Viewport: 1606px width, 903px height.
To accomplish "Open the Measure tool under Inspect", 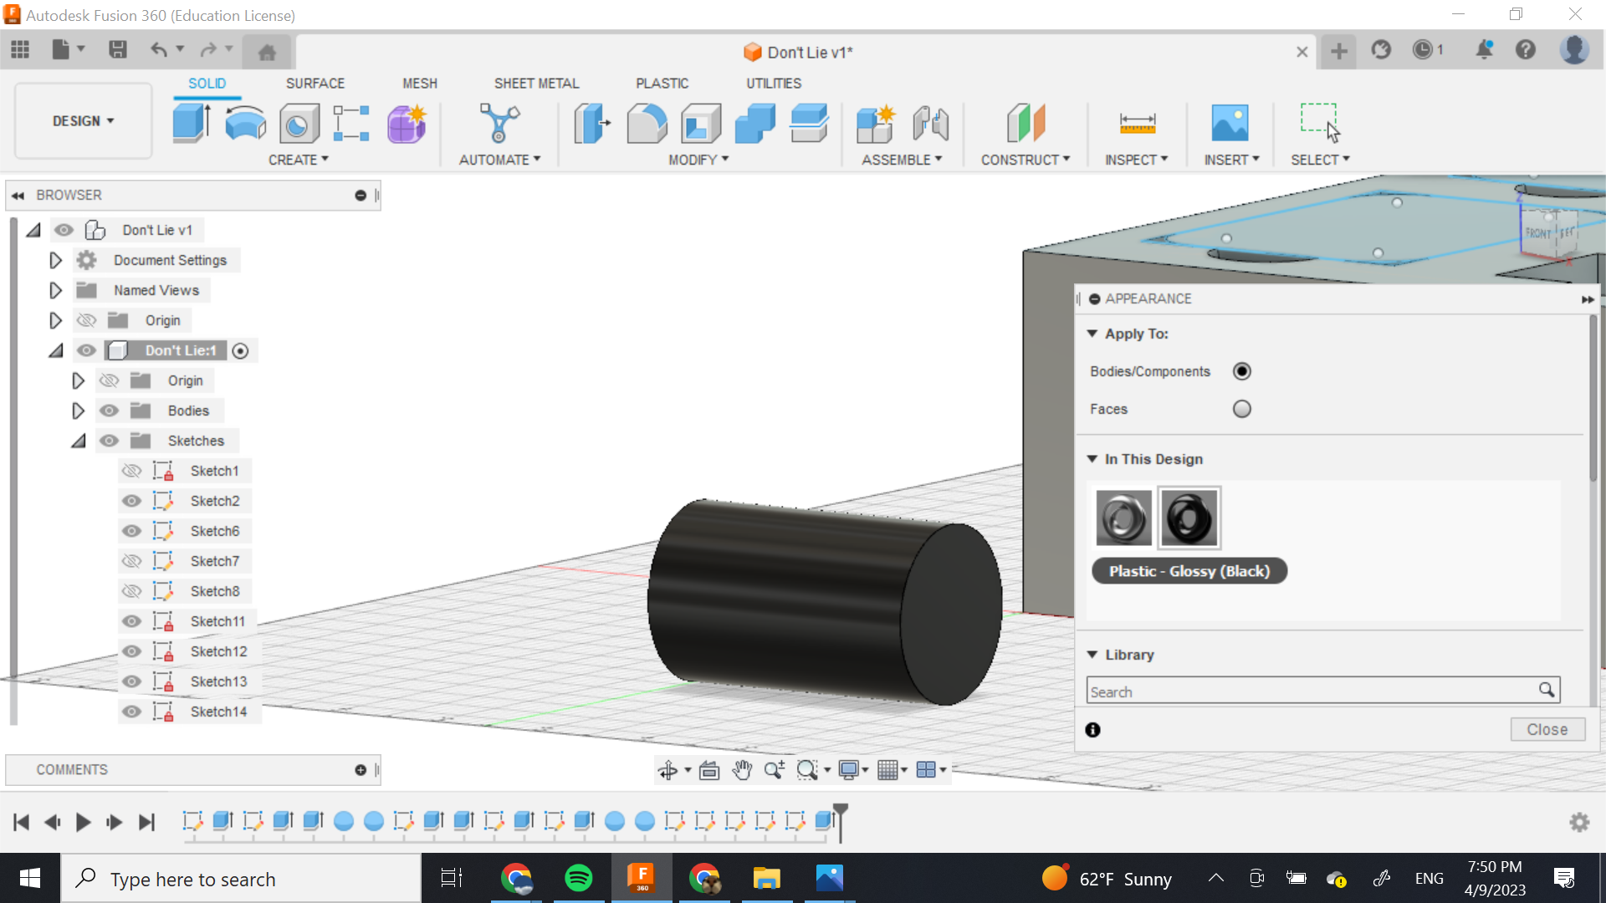I will (1137, 124).
